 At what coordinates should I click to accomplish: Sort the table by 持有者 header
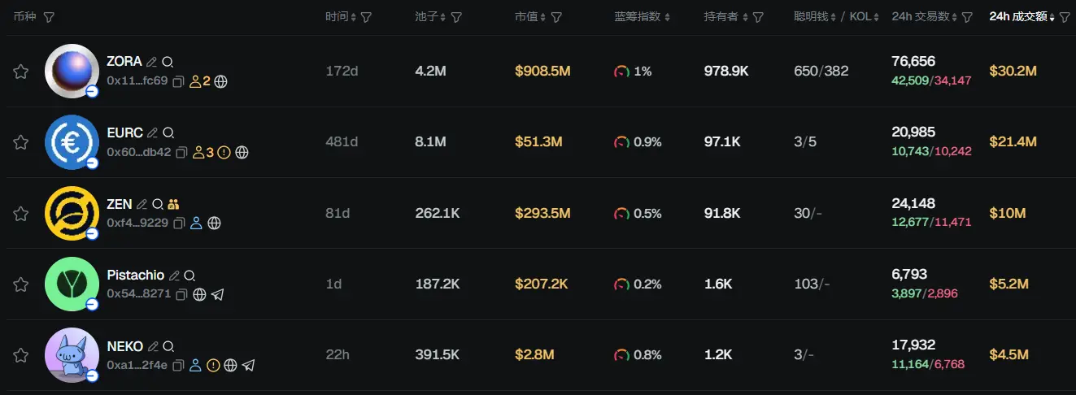click(x=721, y=17)
